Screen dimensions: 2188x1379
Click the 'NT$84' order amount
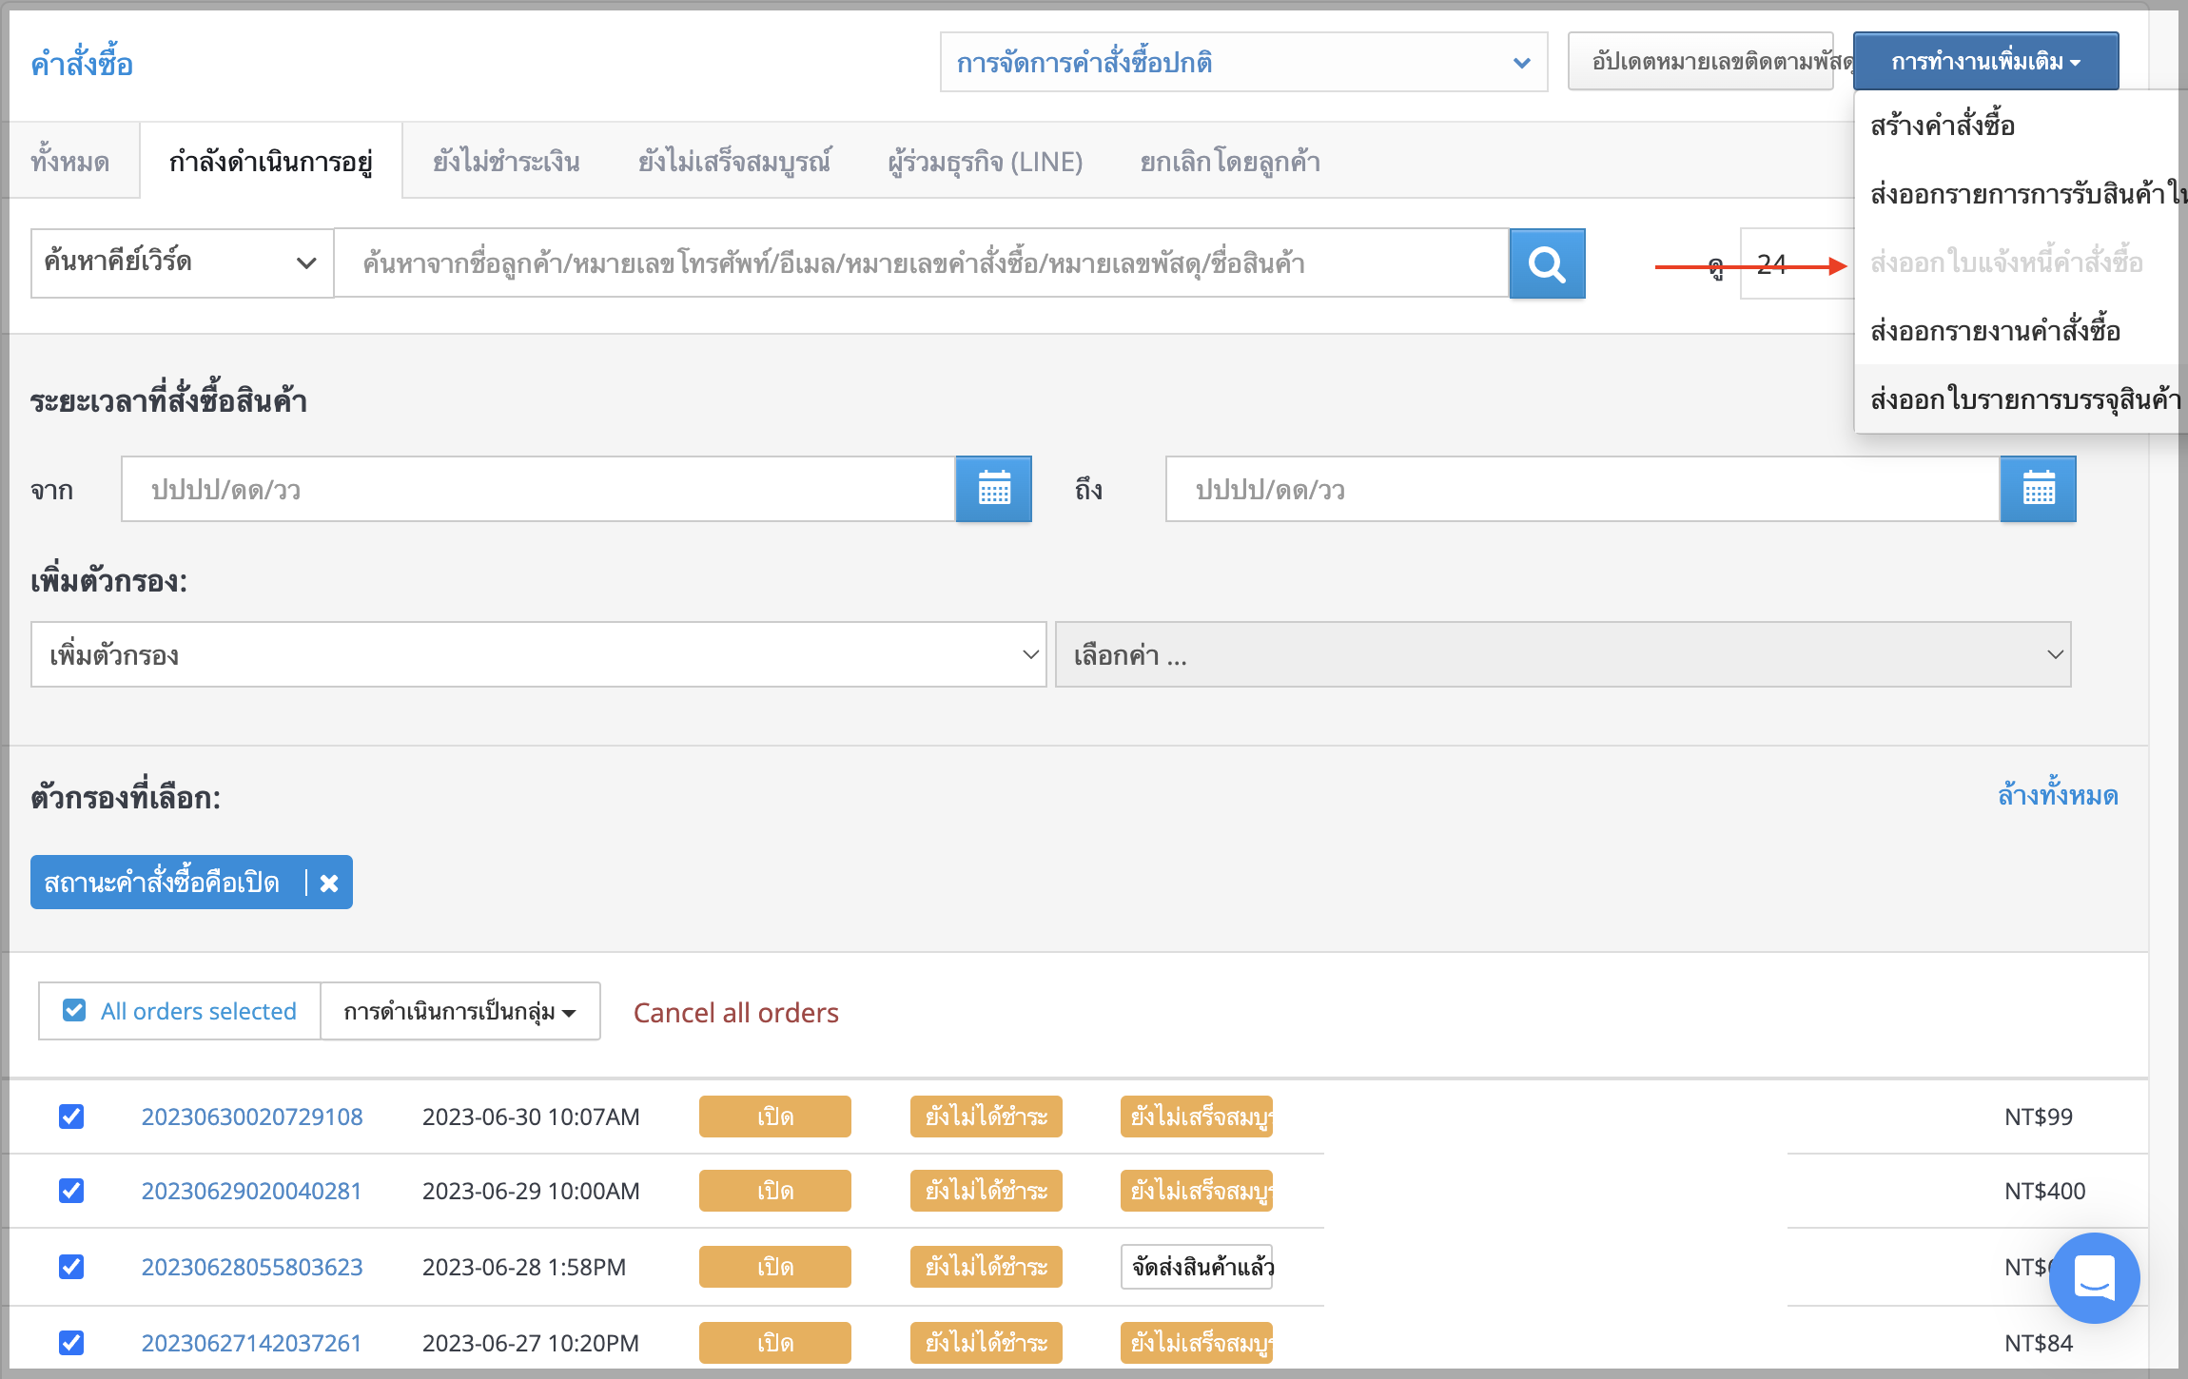pyautogui.click(x=2039, y=1343)
